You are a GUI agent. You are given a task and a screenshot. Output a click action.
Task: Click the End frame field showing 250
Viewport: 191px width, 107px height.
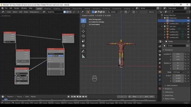pos(149,97)
